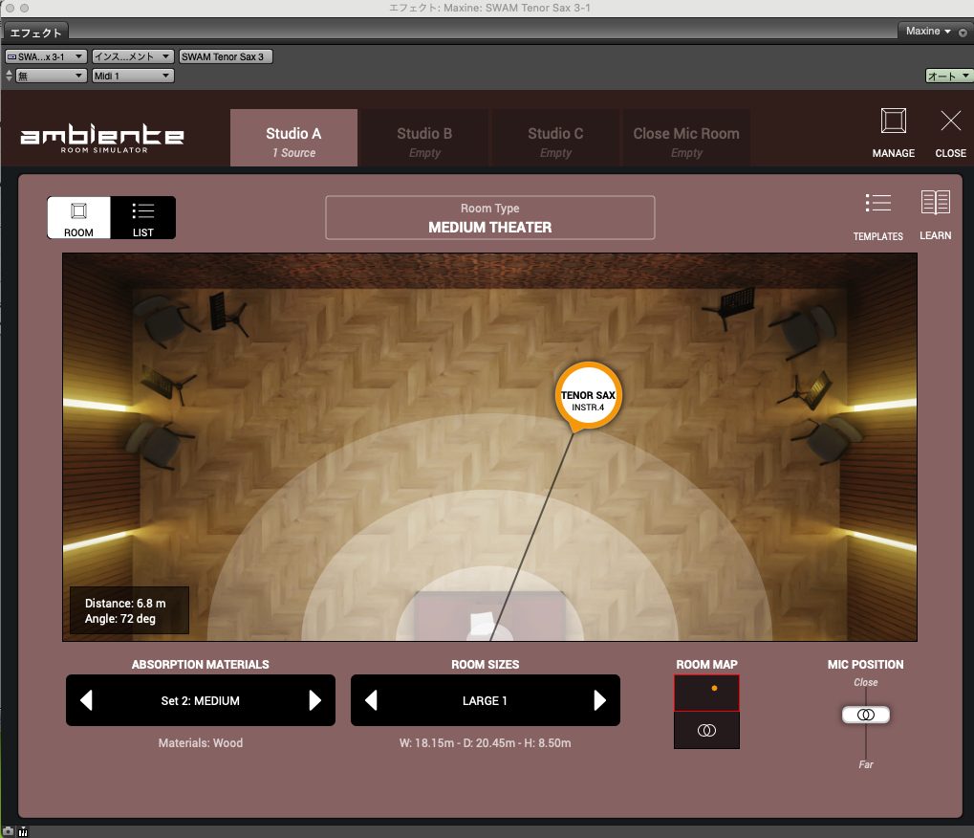Open the Studio C tab
The width and height of the screenshot is (974, 838).
tap(555, 138)
